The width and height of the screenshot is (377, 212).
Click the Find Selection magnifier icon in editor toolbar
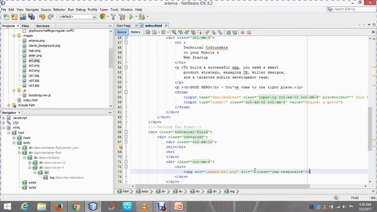[174, 32]
